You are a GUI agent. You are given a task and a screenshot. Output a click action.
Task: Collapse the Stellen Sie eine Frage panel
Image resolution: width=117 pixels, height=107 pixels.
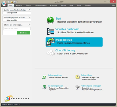[x=29, y=25]
